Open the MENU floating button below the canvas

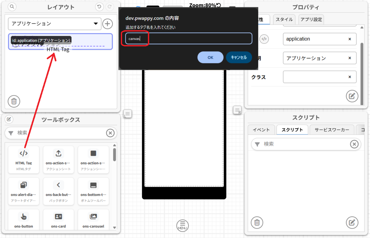[x=182, y=226]
